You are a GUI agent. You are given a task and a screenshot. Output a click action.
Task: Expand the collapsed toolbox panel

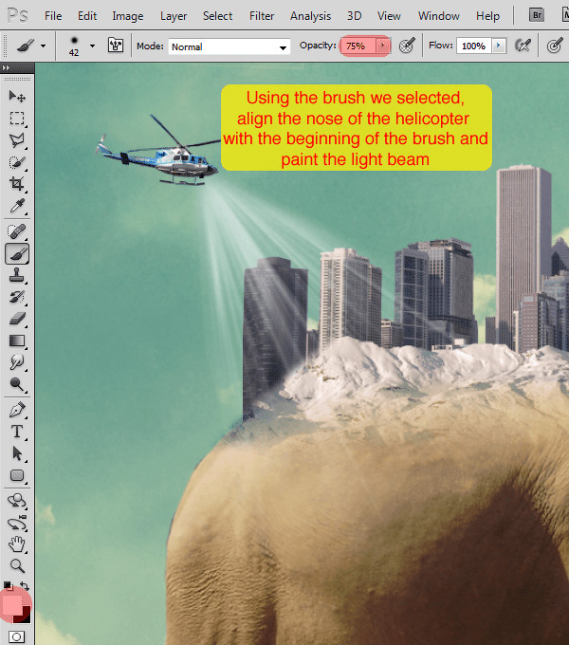6,67
